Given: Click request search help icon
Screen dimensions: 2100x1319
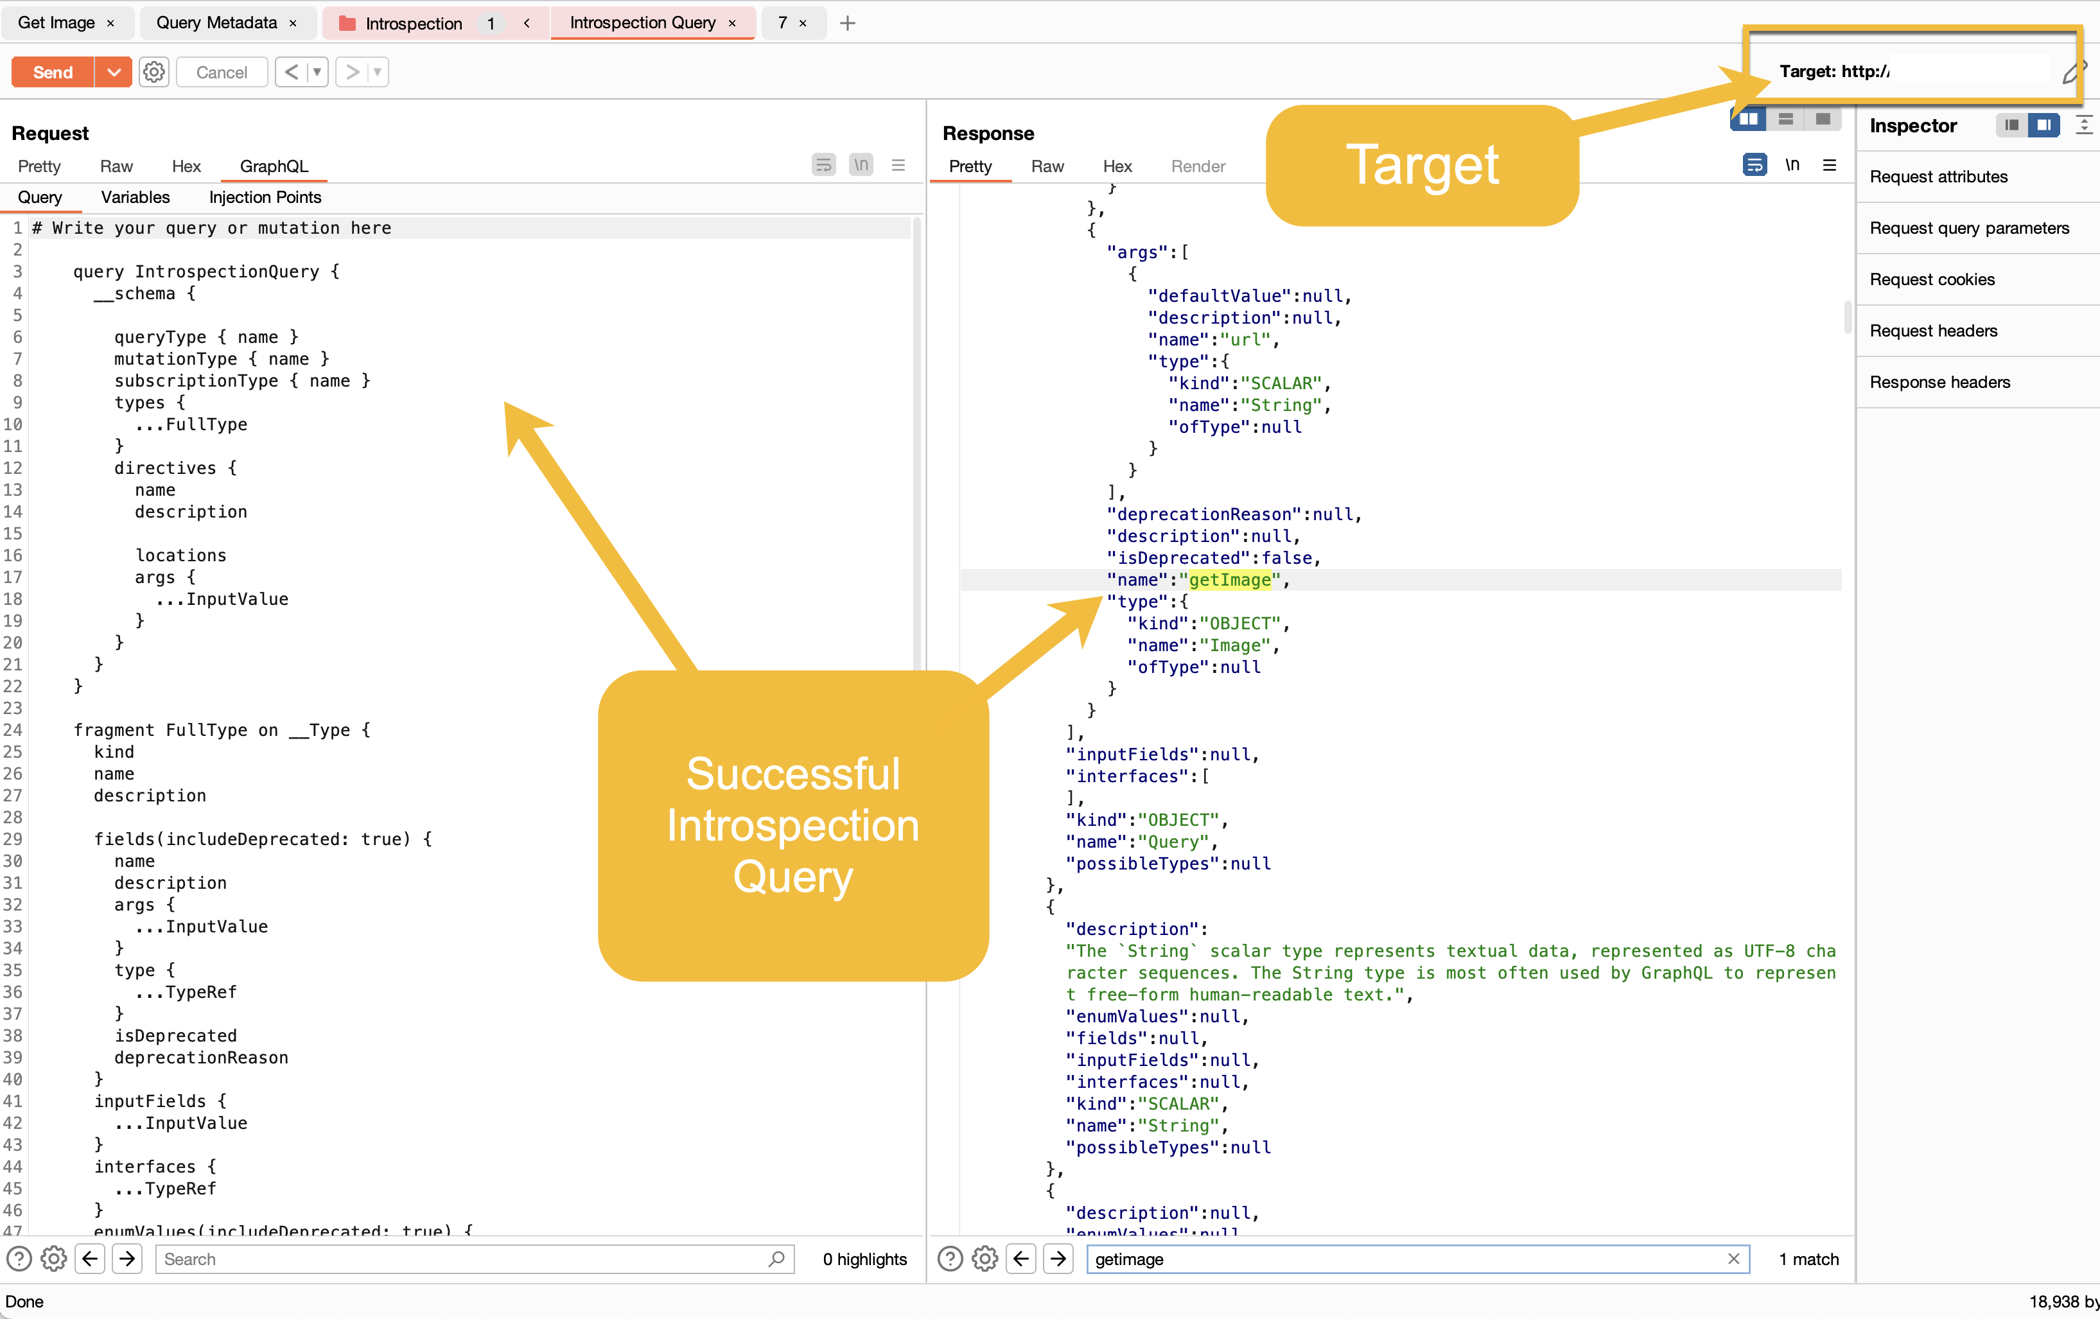Looking at the screenshot, I should click(x=19, y=1258).
